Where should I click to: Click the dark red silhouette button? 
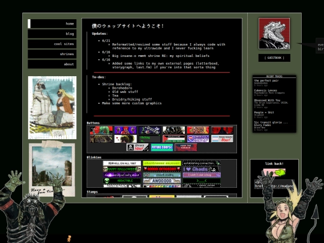(x=222, y=130)
